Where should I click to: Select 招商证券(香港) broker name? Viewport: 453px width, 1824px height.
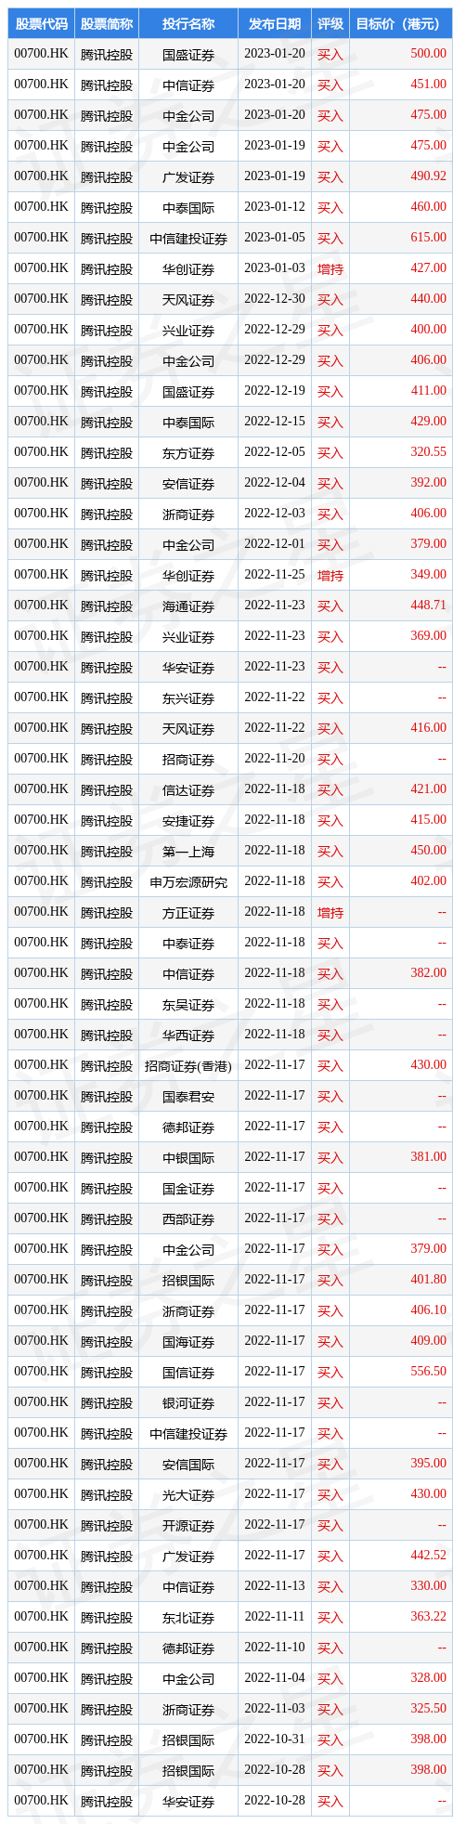pos(188,1065)
